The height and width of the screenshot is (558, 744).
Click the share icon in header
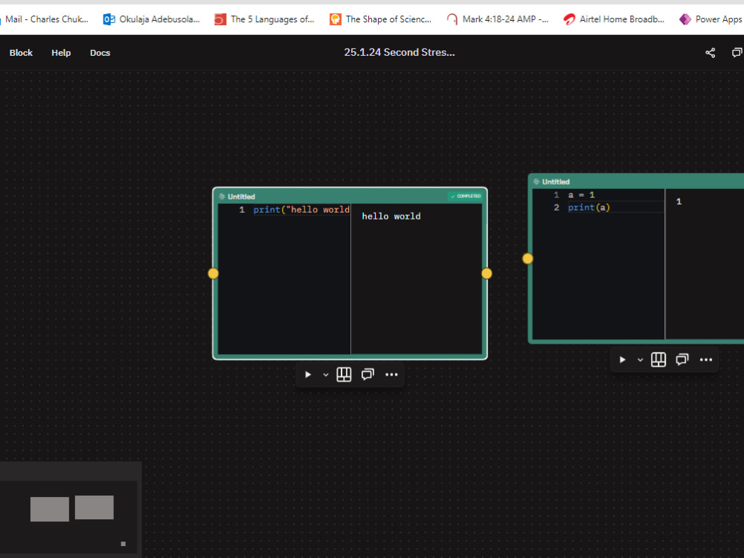click(x=710, y=53)
